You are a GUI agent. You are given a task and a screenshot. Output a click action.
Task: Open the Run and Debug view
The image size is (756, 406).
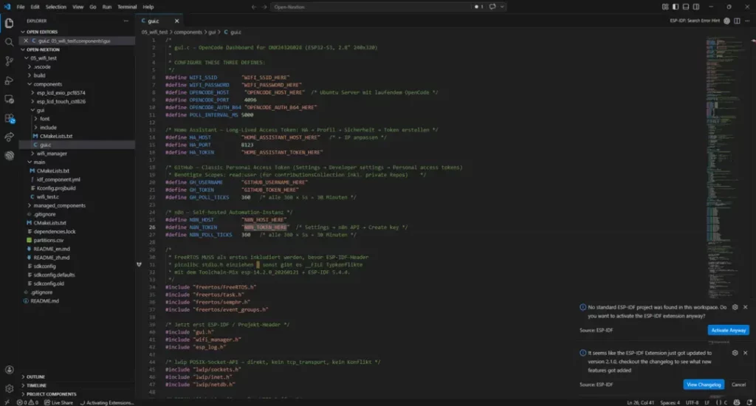9,80
